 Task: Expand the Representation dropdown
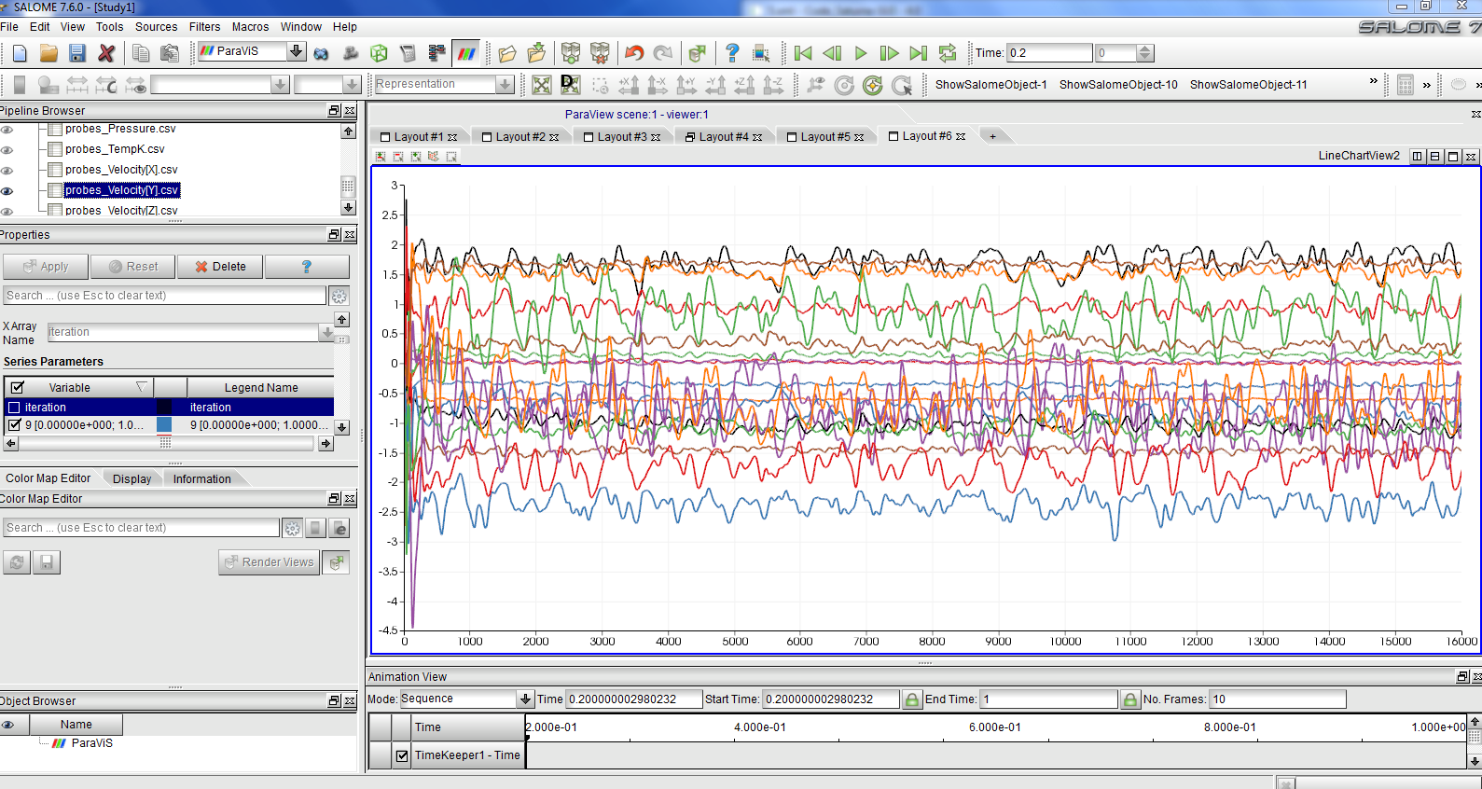point(505,85)
